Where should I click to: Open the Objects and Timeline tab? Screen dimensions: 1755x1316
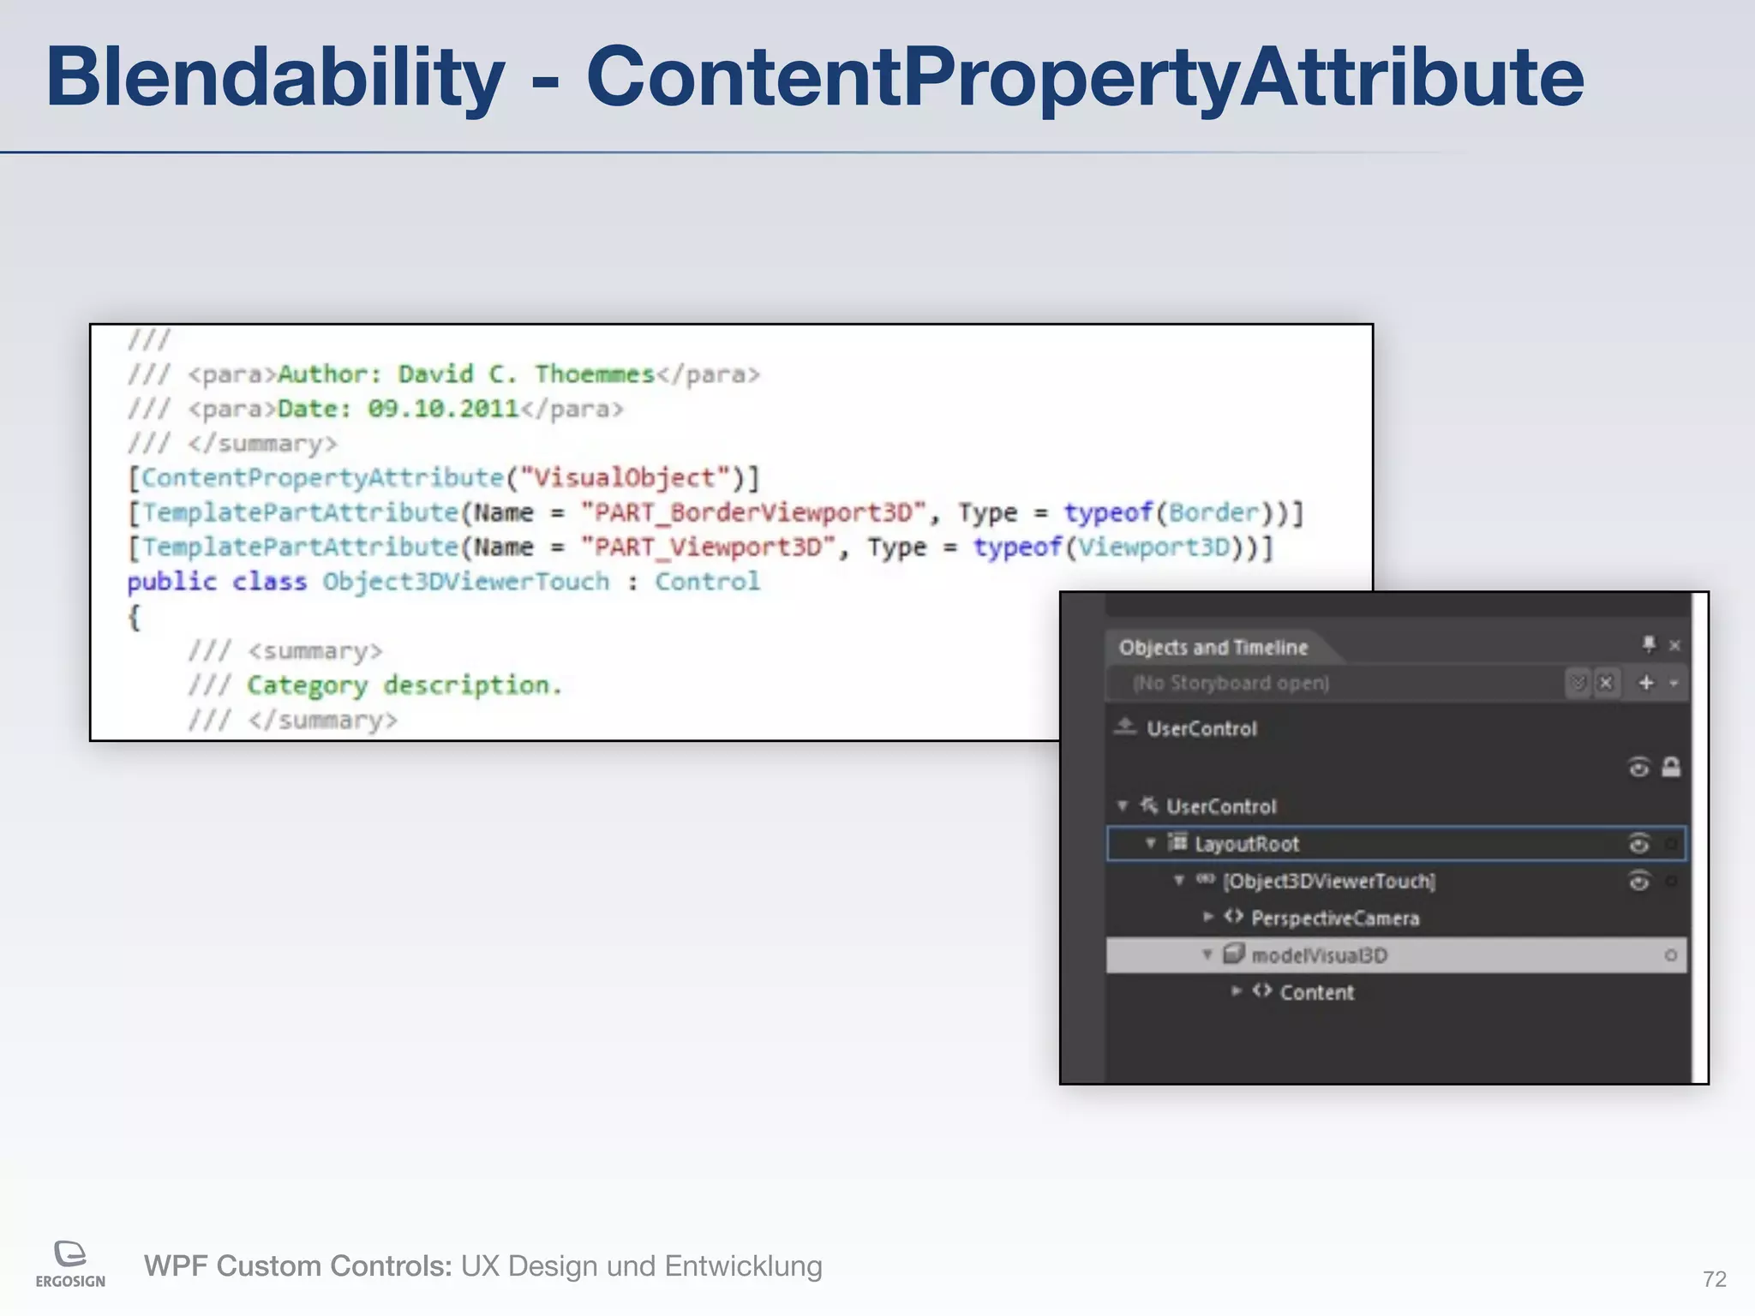[x=1213, y=647]
